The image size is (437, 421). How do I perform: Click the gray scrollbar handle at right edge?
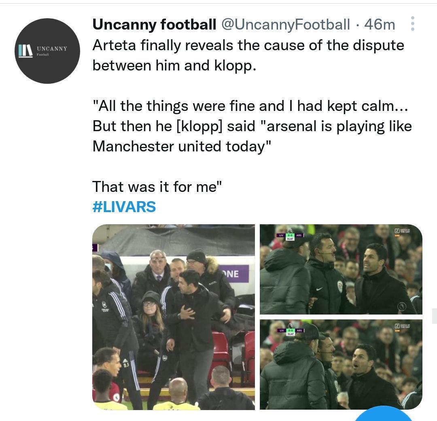click(x=434, y=316)
